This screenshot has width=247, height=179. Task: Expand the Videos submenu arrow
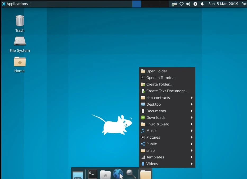pos(191,164)
